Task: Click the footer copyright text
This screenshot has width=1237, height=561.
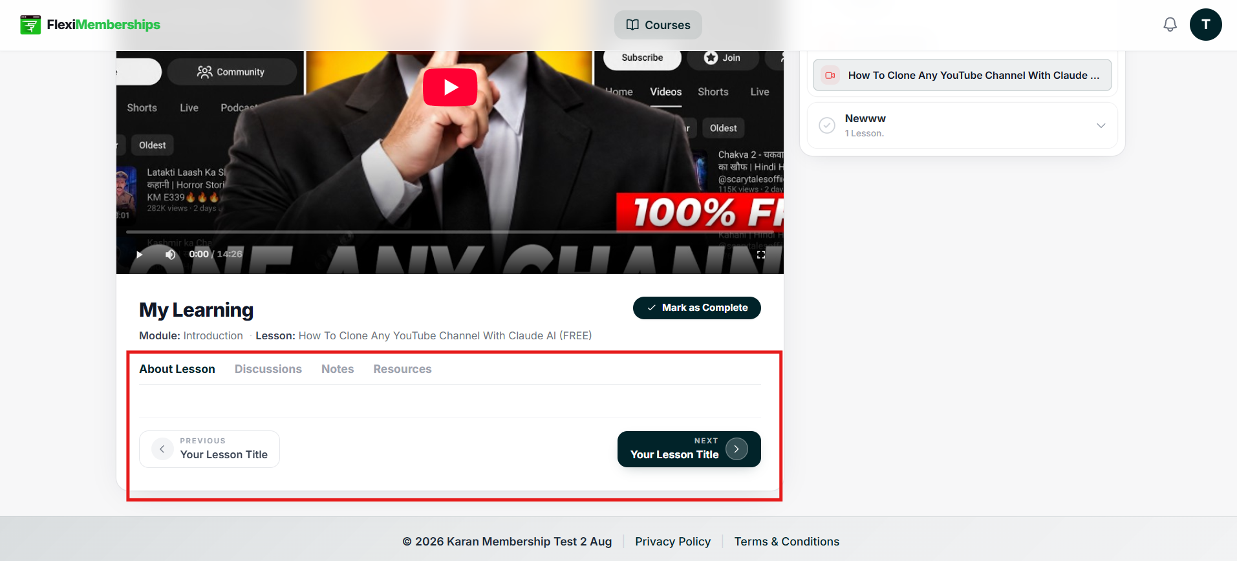Action: coord(507,542)
